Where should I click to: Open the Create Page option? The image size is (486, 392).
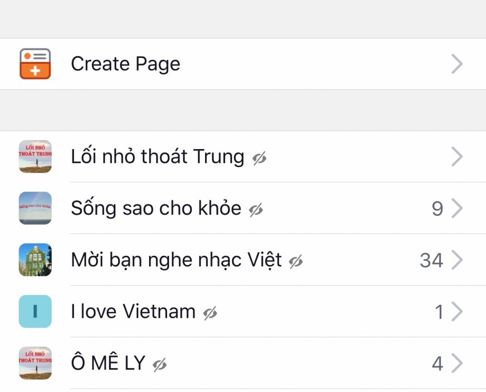pyautogui.click(x=125, y=64)
